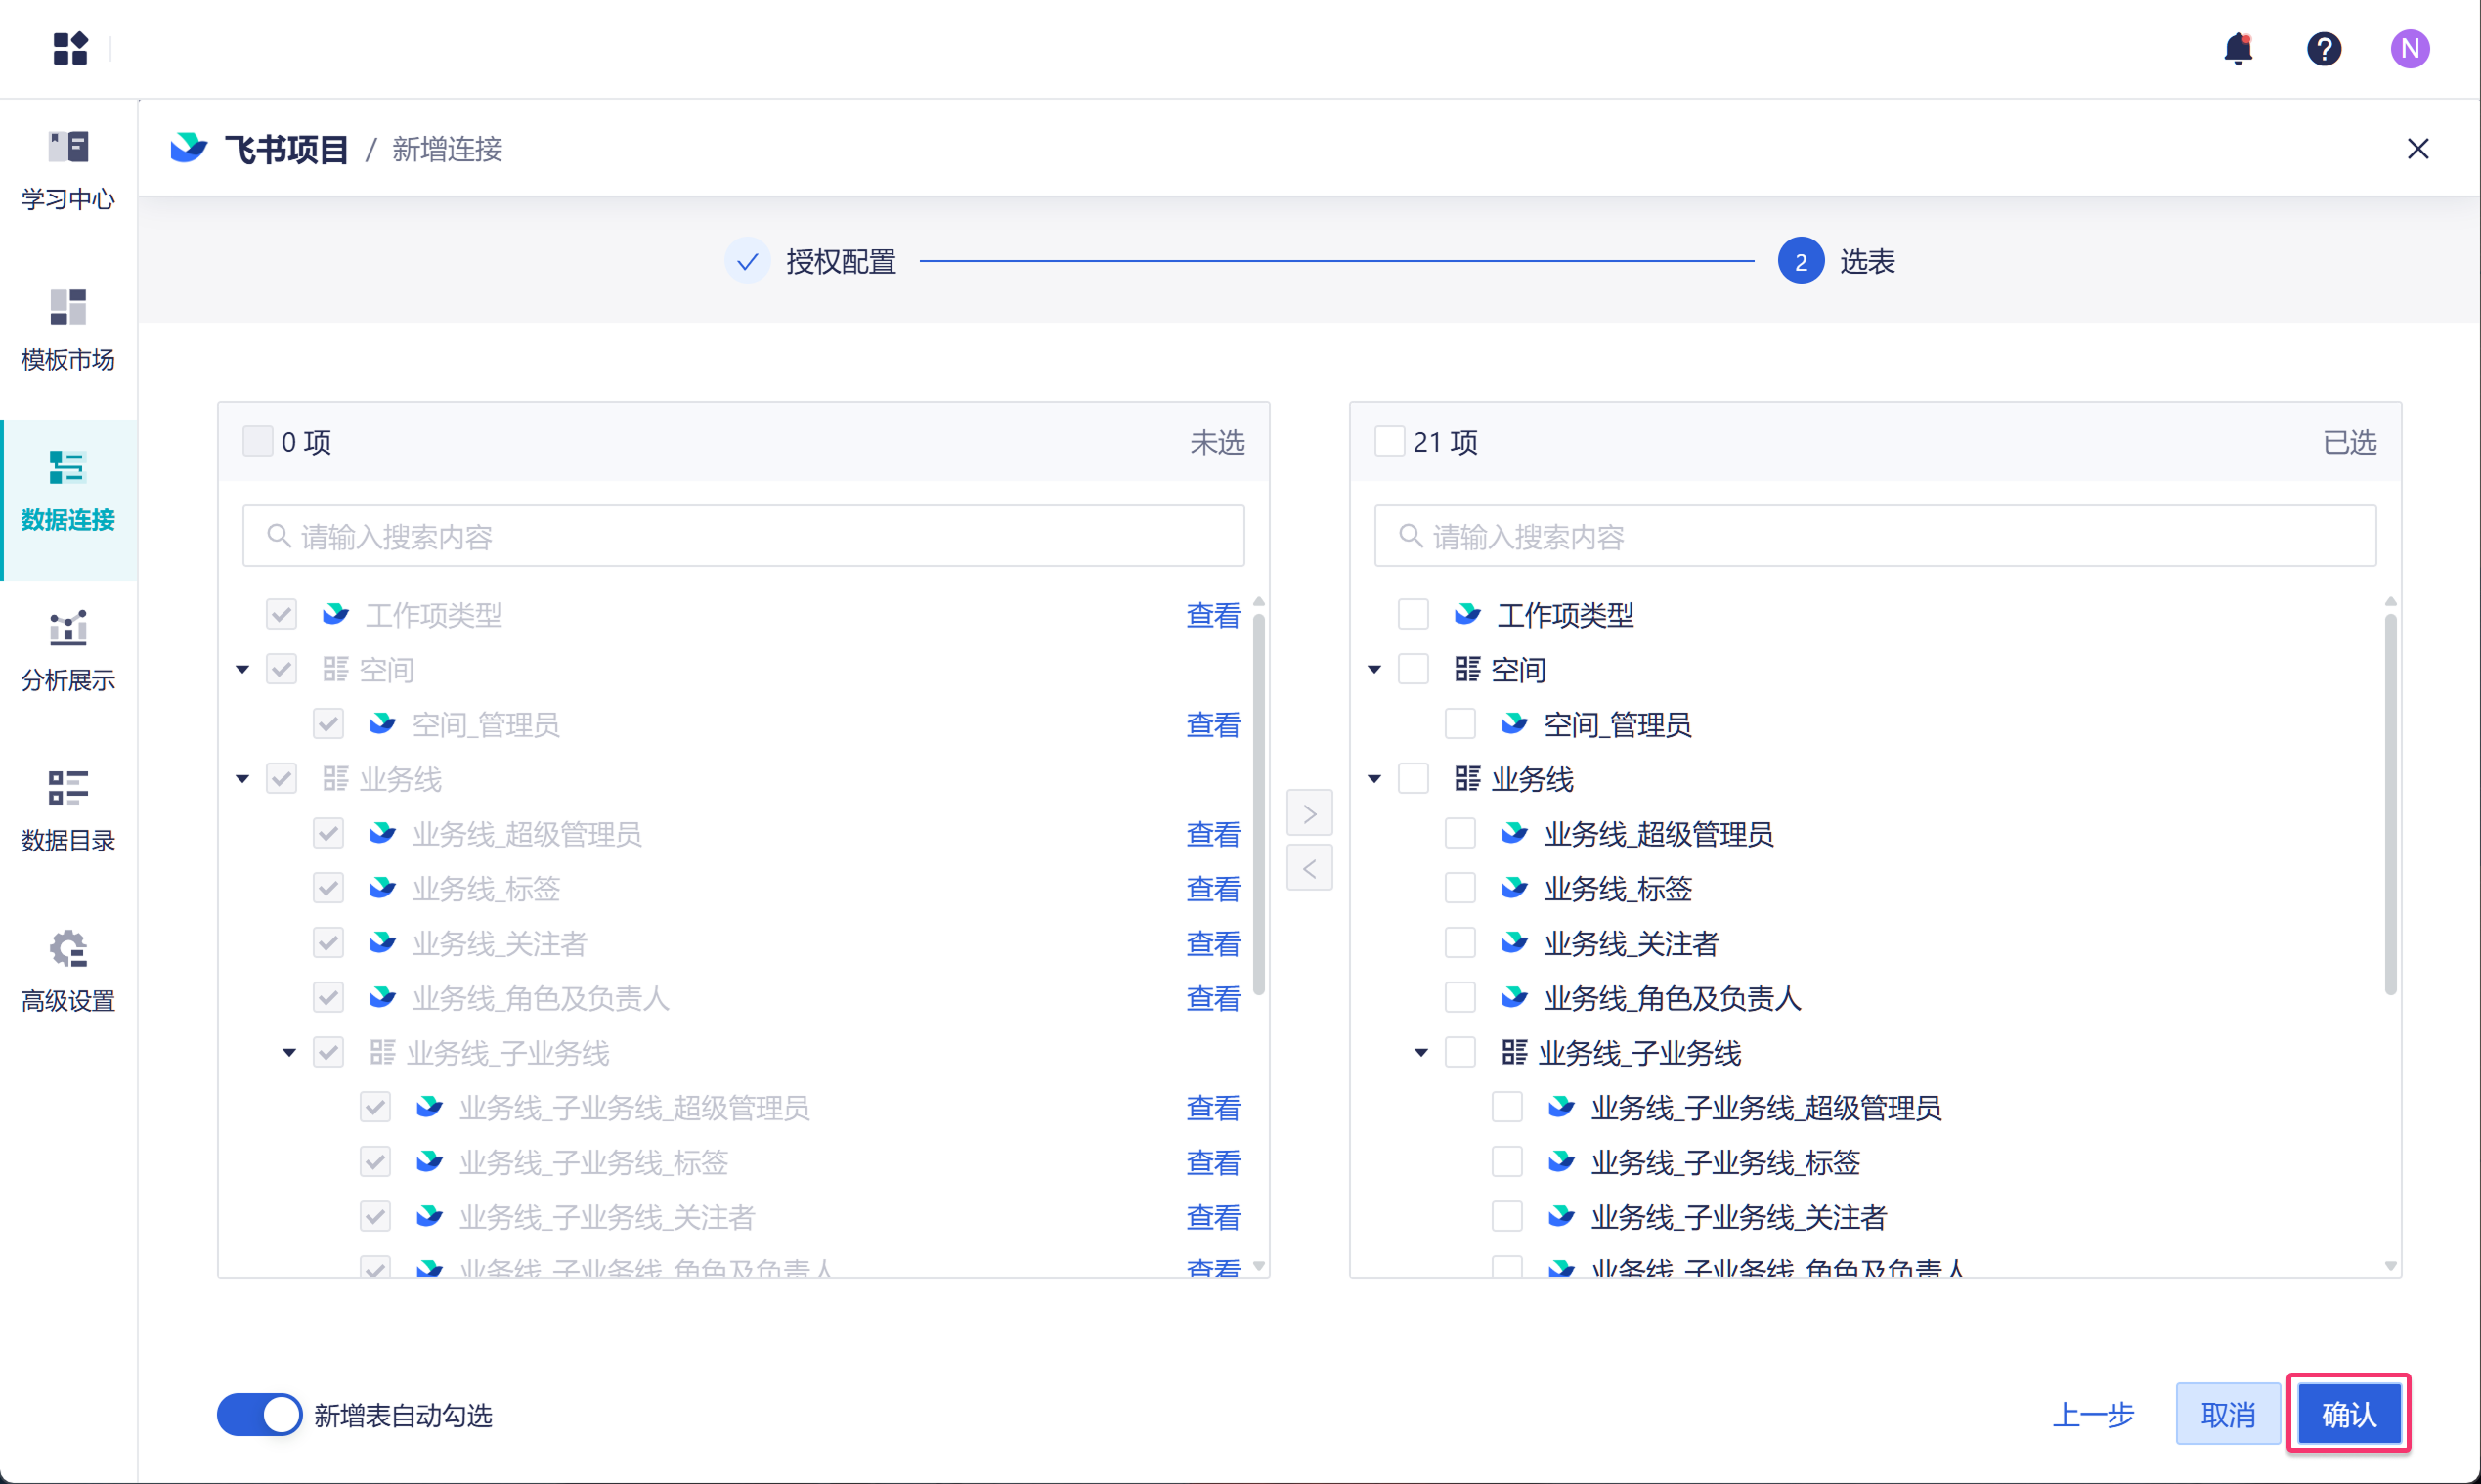Open 学习中心 in the sidebar
The width and height of the screenshot is (2481, 1484).
pyautogui.click(x=68, y=169)
